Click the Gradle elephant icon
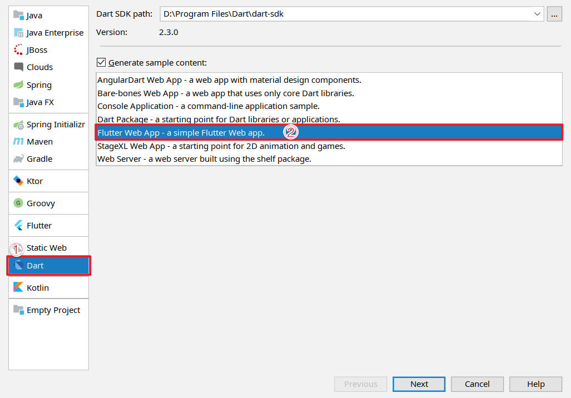The image size is (571, 398). coord(18,159)
